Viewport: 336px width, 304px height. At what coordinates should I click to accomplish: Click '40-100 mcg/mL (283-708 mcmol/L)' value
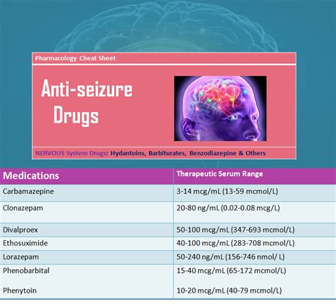pos(235,243)
